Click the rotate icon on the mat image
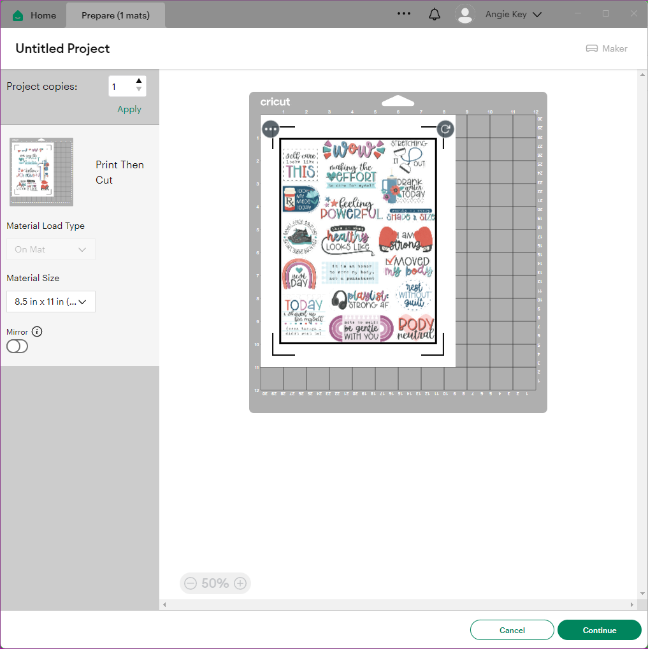The width and height of the screenshot is (648, 649). [x=445, y=129]
